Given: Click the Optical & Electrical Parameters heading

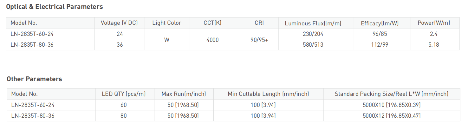Looking at the screenshot, I should pos(55,7).
